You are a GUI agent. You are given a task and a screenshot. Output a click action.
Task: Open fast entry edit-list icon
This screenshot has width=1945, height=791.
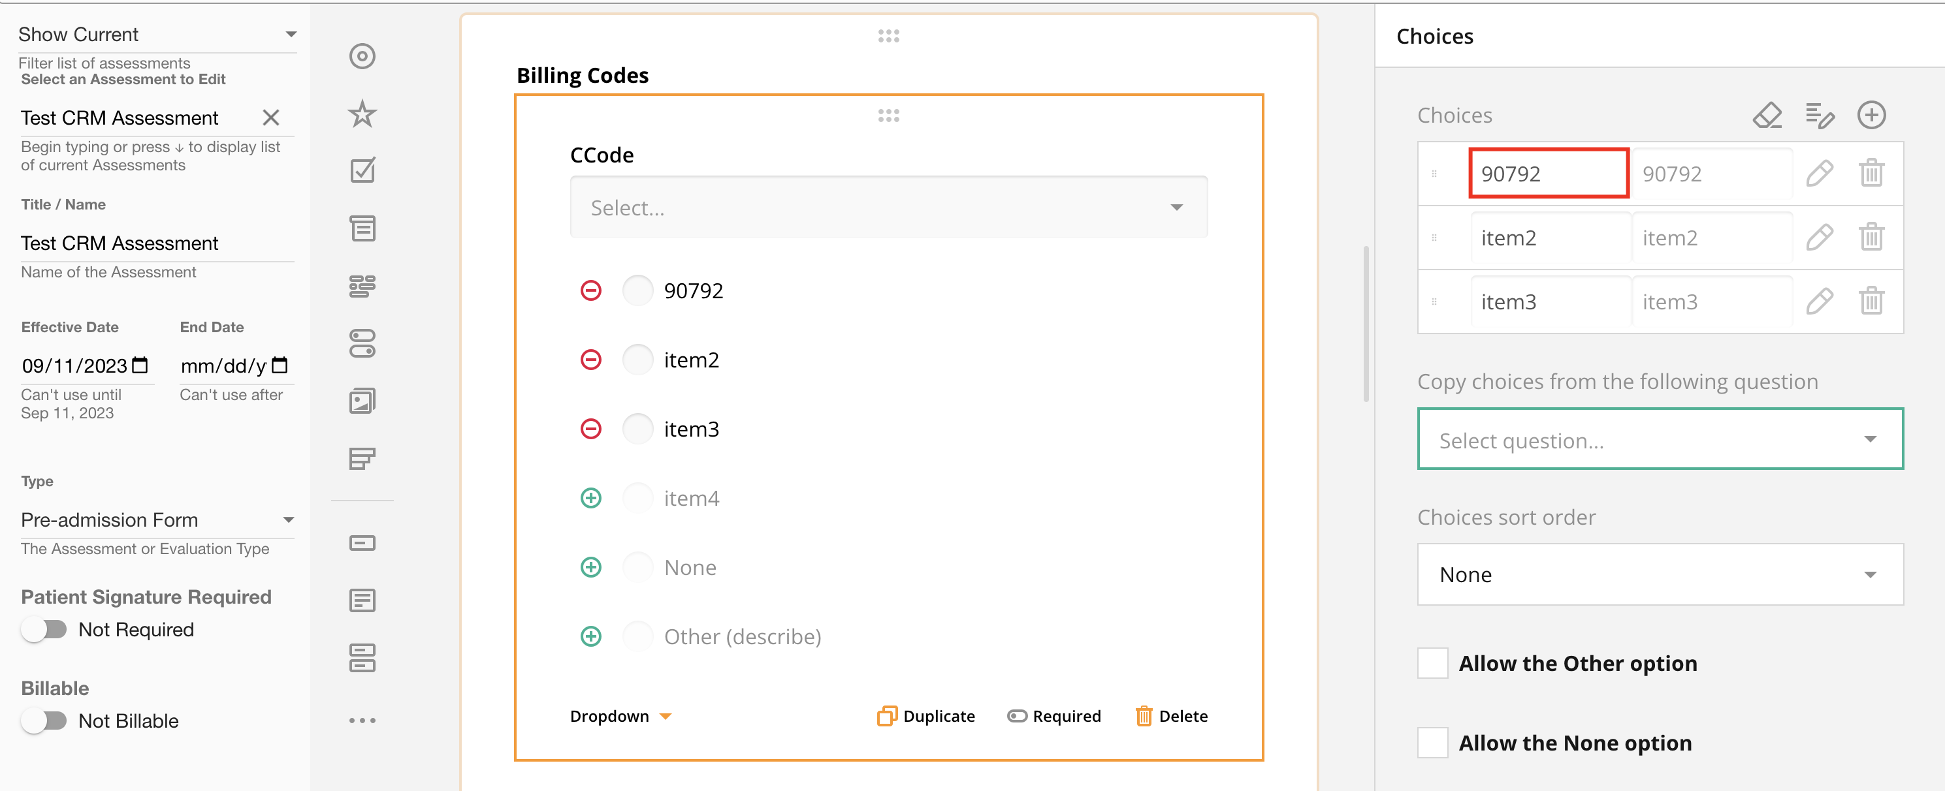click(x=1818, y=116)
